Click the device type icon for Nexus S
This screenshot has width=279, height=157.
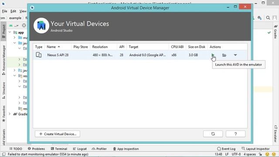tap(39, 55)
